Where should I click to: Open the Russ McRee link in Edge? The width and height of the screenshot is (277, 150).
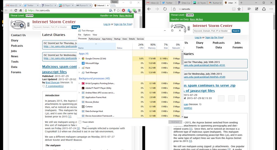pyautogui.click(x=196, y=19)
